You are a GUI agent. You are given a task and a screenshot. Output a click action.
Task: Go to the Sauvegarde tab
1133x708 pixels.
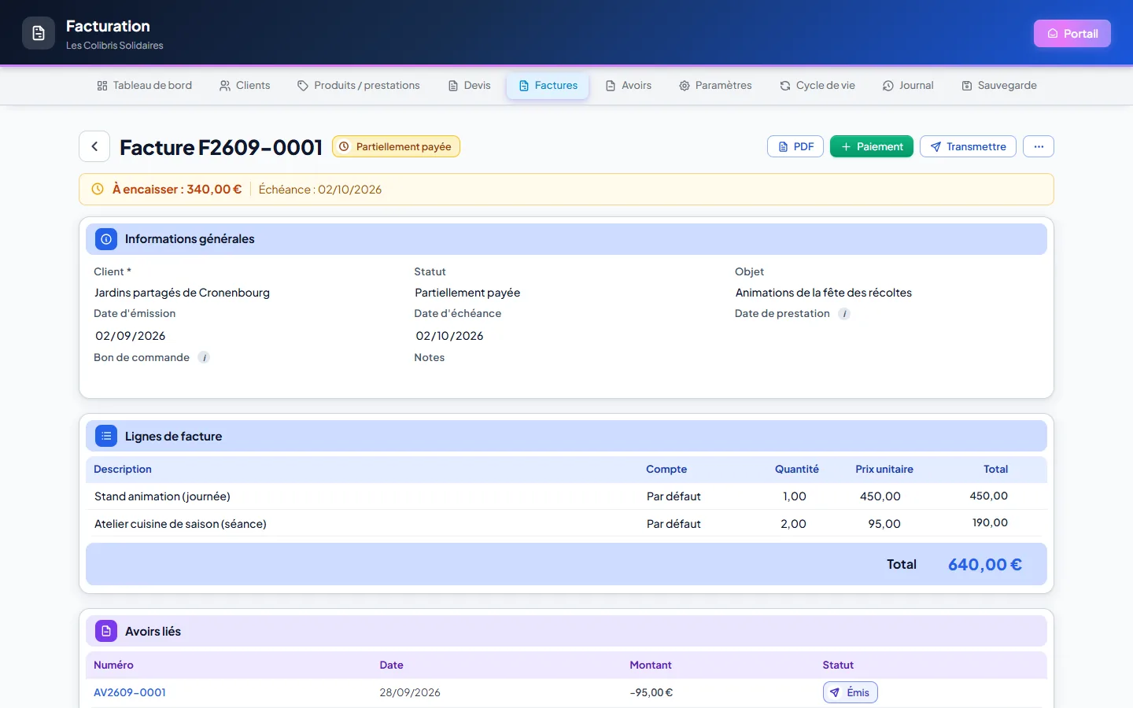[999, 86]
